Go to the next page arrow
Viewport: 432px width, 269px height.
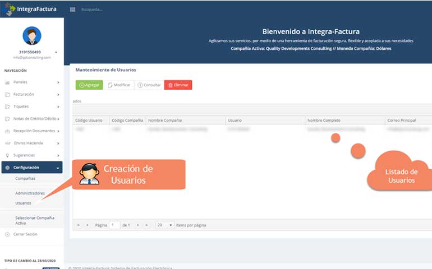(x=138, y=225)
